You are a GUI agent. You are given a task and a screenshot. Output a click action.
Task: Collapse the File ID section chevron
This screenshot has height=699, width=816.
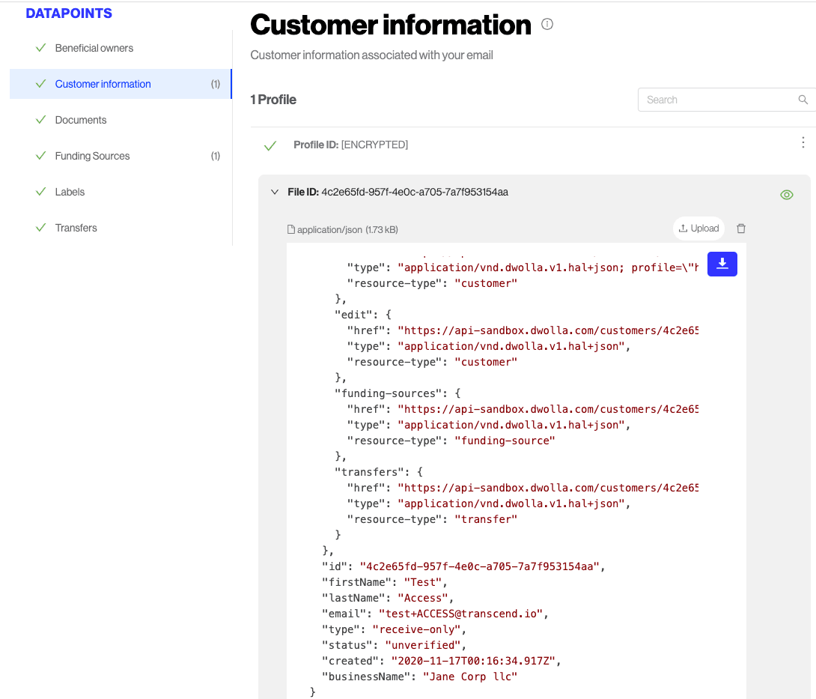coord(275,192)
